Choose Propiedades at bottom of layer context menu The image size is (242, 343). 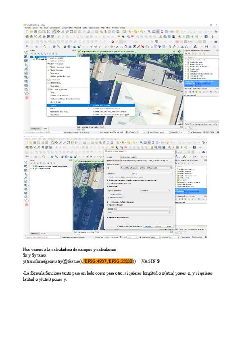click(54, 114)
